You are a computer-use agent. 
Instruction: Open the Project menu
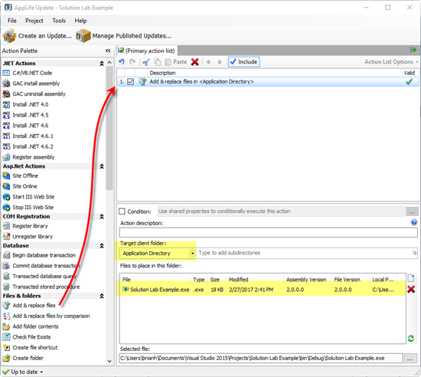click(34, 21)
